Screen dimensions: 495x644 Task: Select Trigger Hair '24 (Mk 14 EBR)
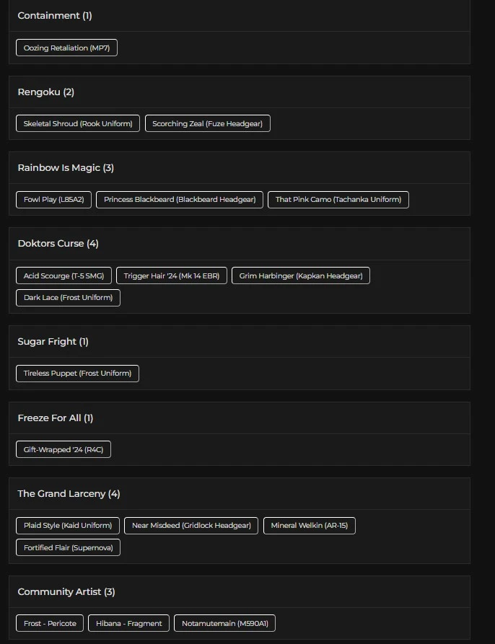(172, 275)
